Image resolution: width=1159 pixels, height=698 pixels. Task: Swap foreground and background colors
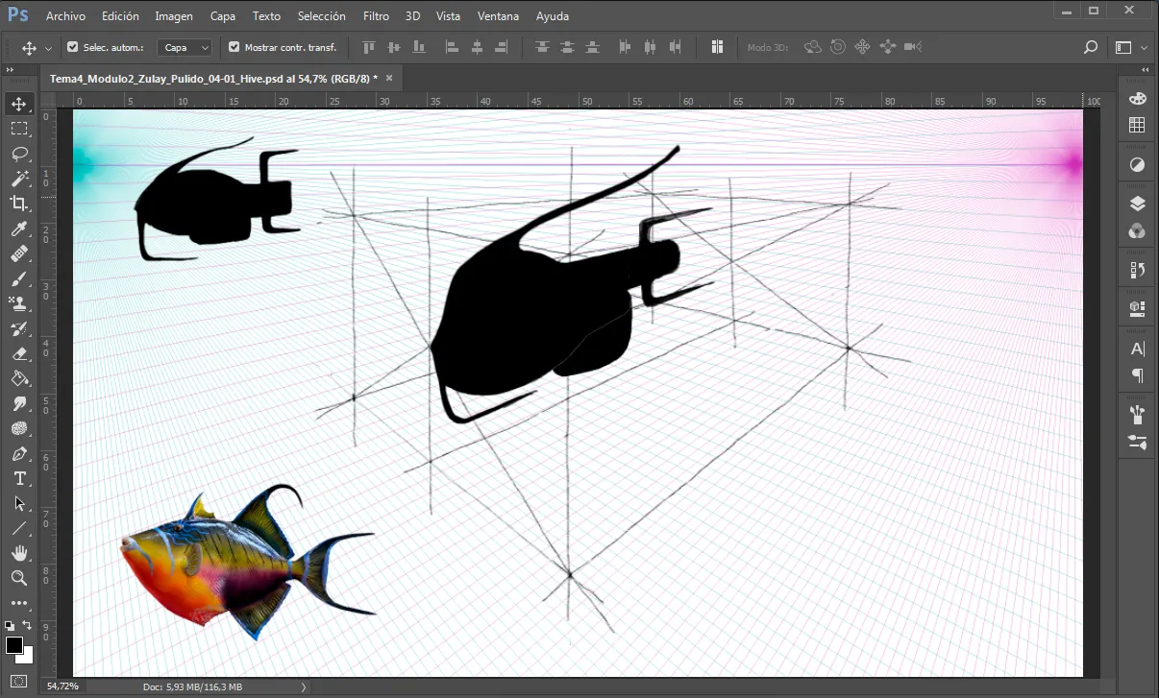(28, 625)
